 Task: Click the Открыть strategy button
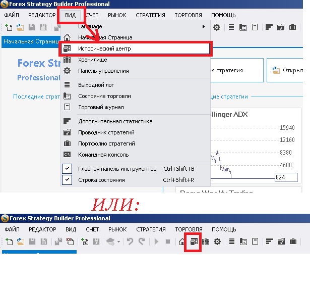(x=285, y=70)
